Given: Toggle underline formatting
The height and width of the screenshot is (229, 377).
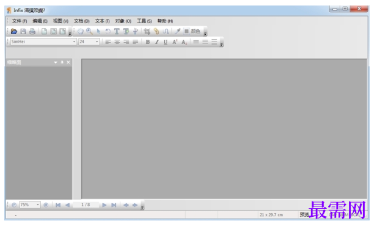Looking at the screenshot, I should click(166, 42).
